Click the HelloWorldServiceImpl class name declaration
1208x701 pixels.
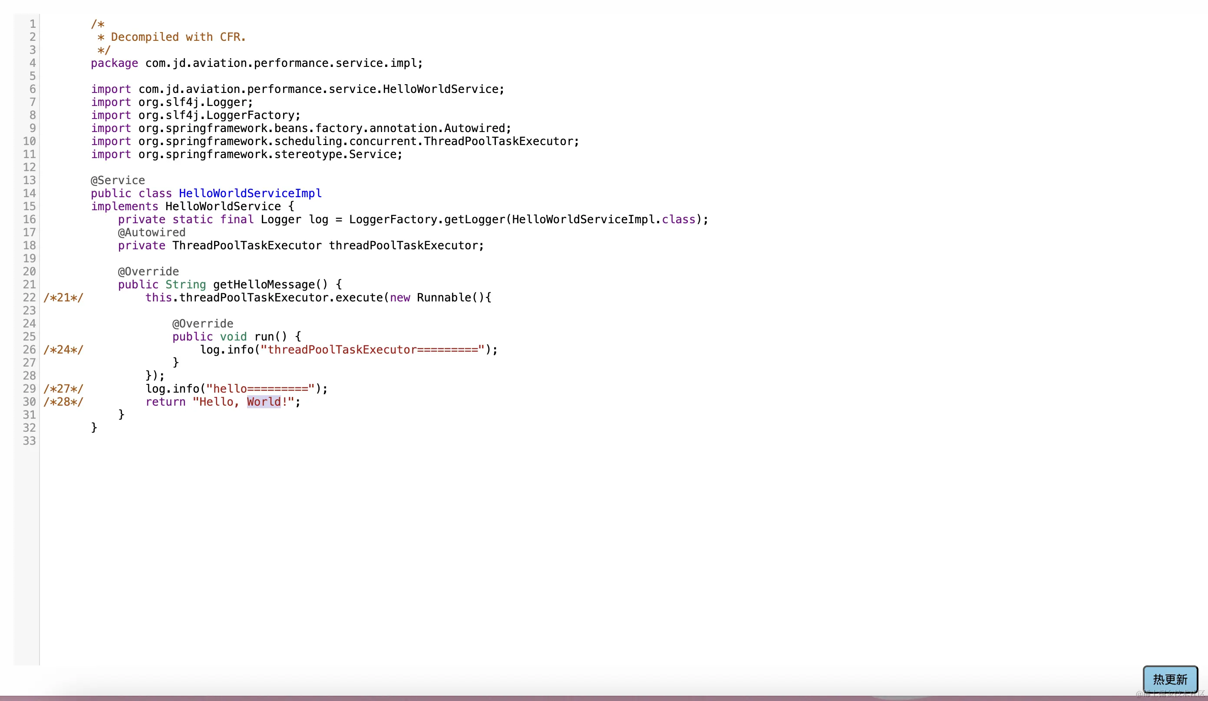pos(250,193)
